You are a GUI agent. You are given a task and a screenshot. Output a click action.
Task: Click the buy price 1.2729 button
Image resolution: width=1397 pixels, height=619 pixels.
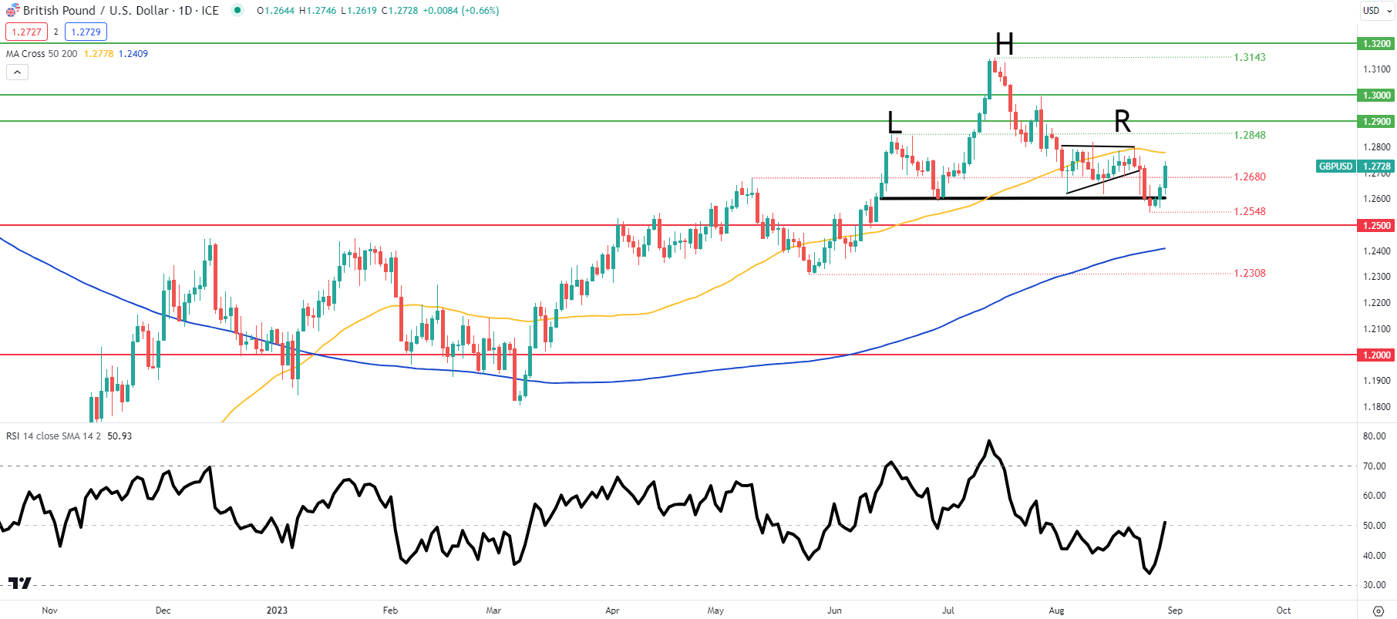[x=86, y=32]
